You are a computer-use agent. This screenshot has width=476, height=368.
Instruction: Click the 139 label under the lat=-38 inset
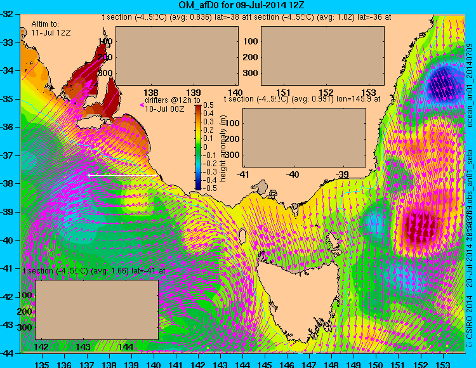tap(193, 92)
